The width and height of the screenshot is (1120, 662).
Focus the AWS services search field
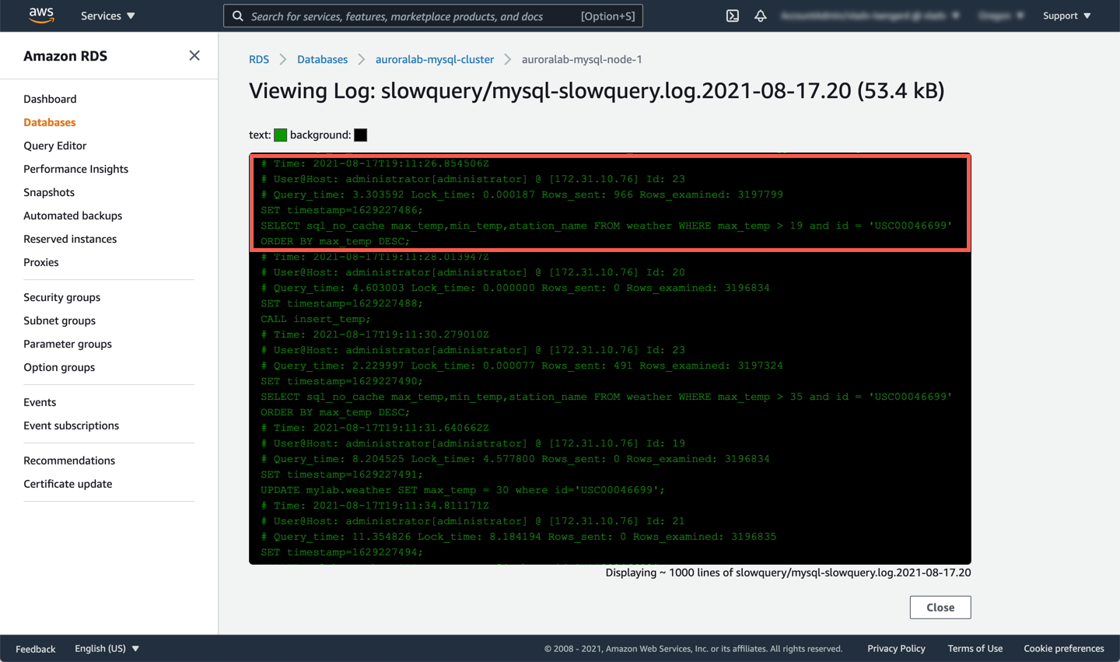[x=412, y=16]
